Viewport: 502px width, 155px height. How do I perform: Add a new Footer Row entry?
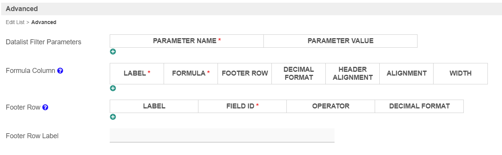click(113, 117)
